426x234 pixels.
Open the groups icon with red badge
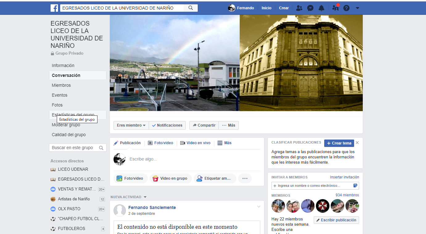coord(335,8)
